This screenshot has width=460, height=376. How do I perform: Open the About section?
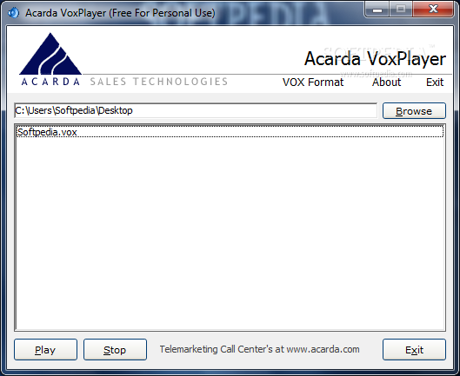coord(386,82)
